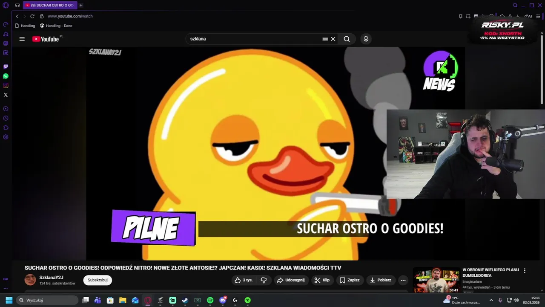
Task: Open Task View on the taskbar
Action: point(86,300)
